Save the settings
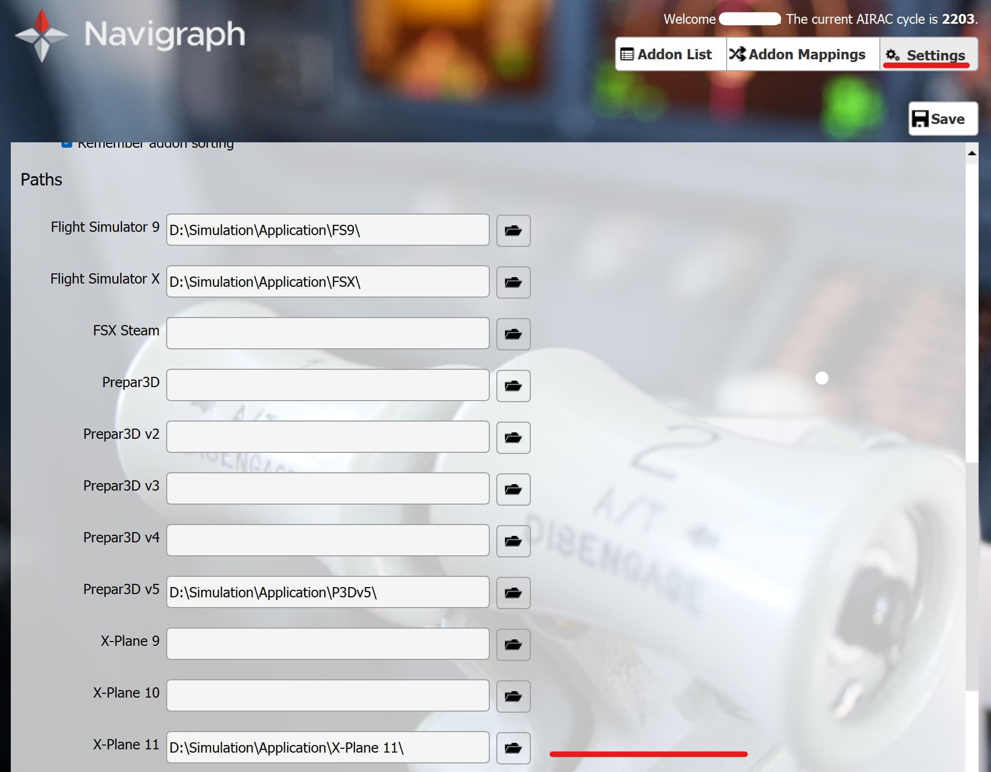991x772 pixels. pyautogui.click(x=943, y=119)
